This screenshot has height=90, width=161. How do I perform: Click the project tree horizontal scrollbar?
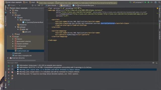[21, 60]
